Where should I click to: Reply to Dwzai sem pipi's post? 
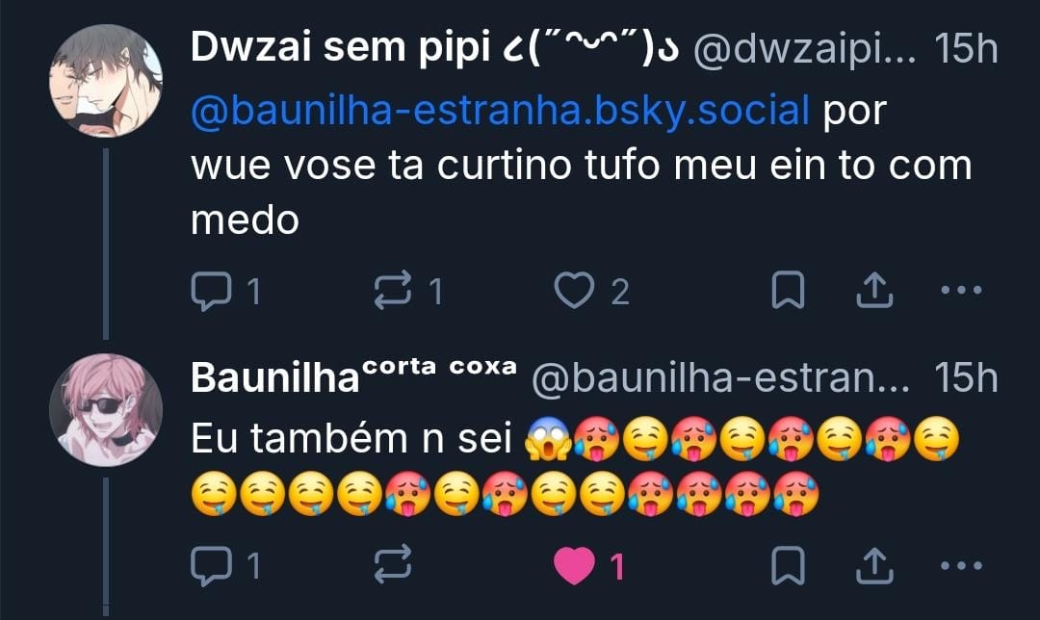225,291
